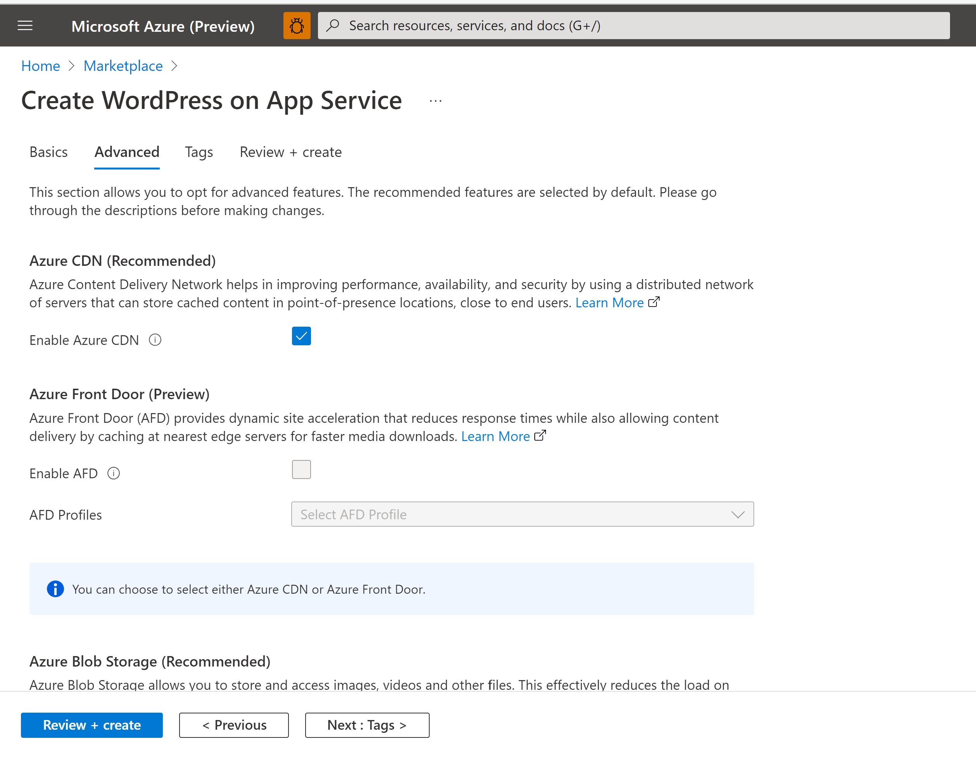976x758 pixels.
Task: Open the Select AFD Profile dropdown
Action: (x=522, y=514)
